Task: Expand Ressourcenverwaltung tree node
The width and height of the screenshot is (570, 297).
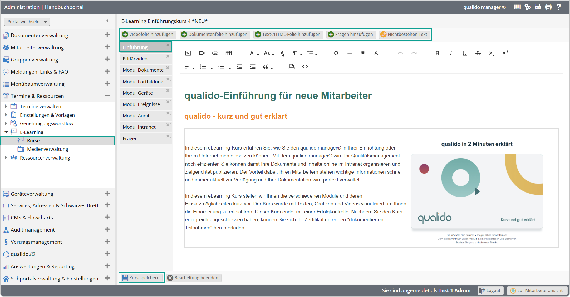Action: point(6,158)
